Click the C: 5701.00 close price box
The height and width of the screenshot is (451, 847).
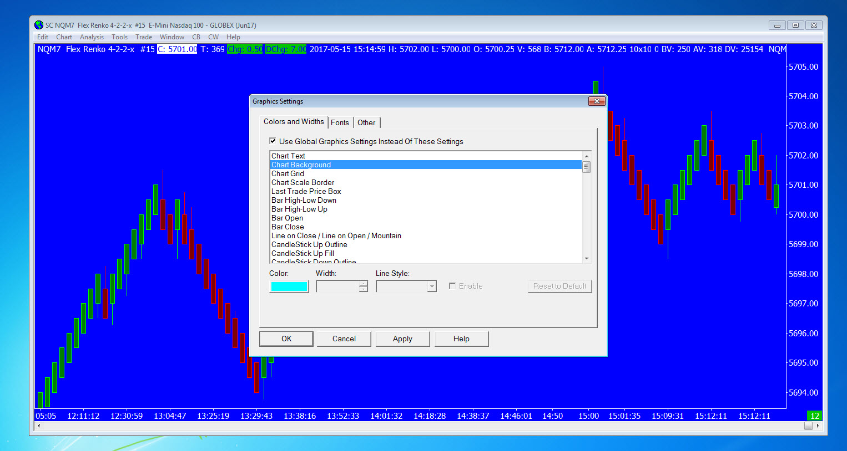(x=177, y=49)
